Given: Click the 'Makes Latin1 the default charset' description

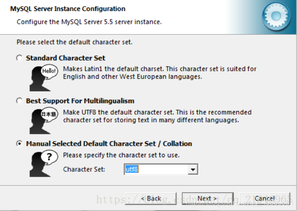Looking at the screenshot, I should coord(160,73).
